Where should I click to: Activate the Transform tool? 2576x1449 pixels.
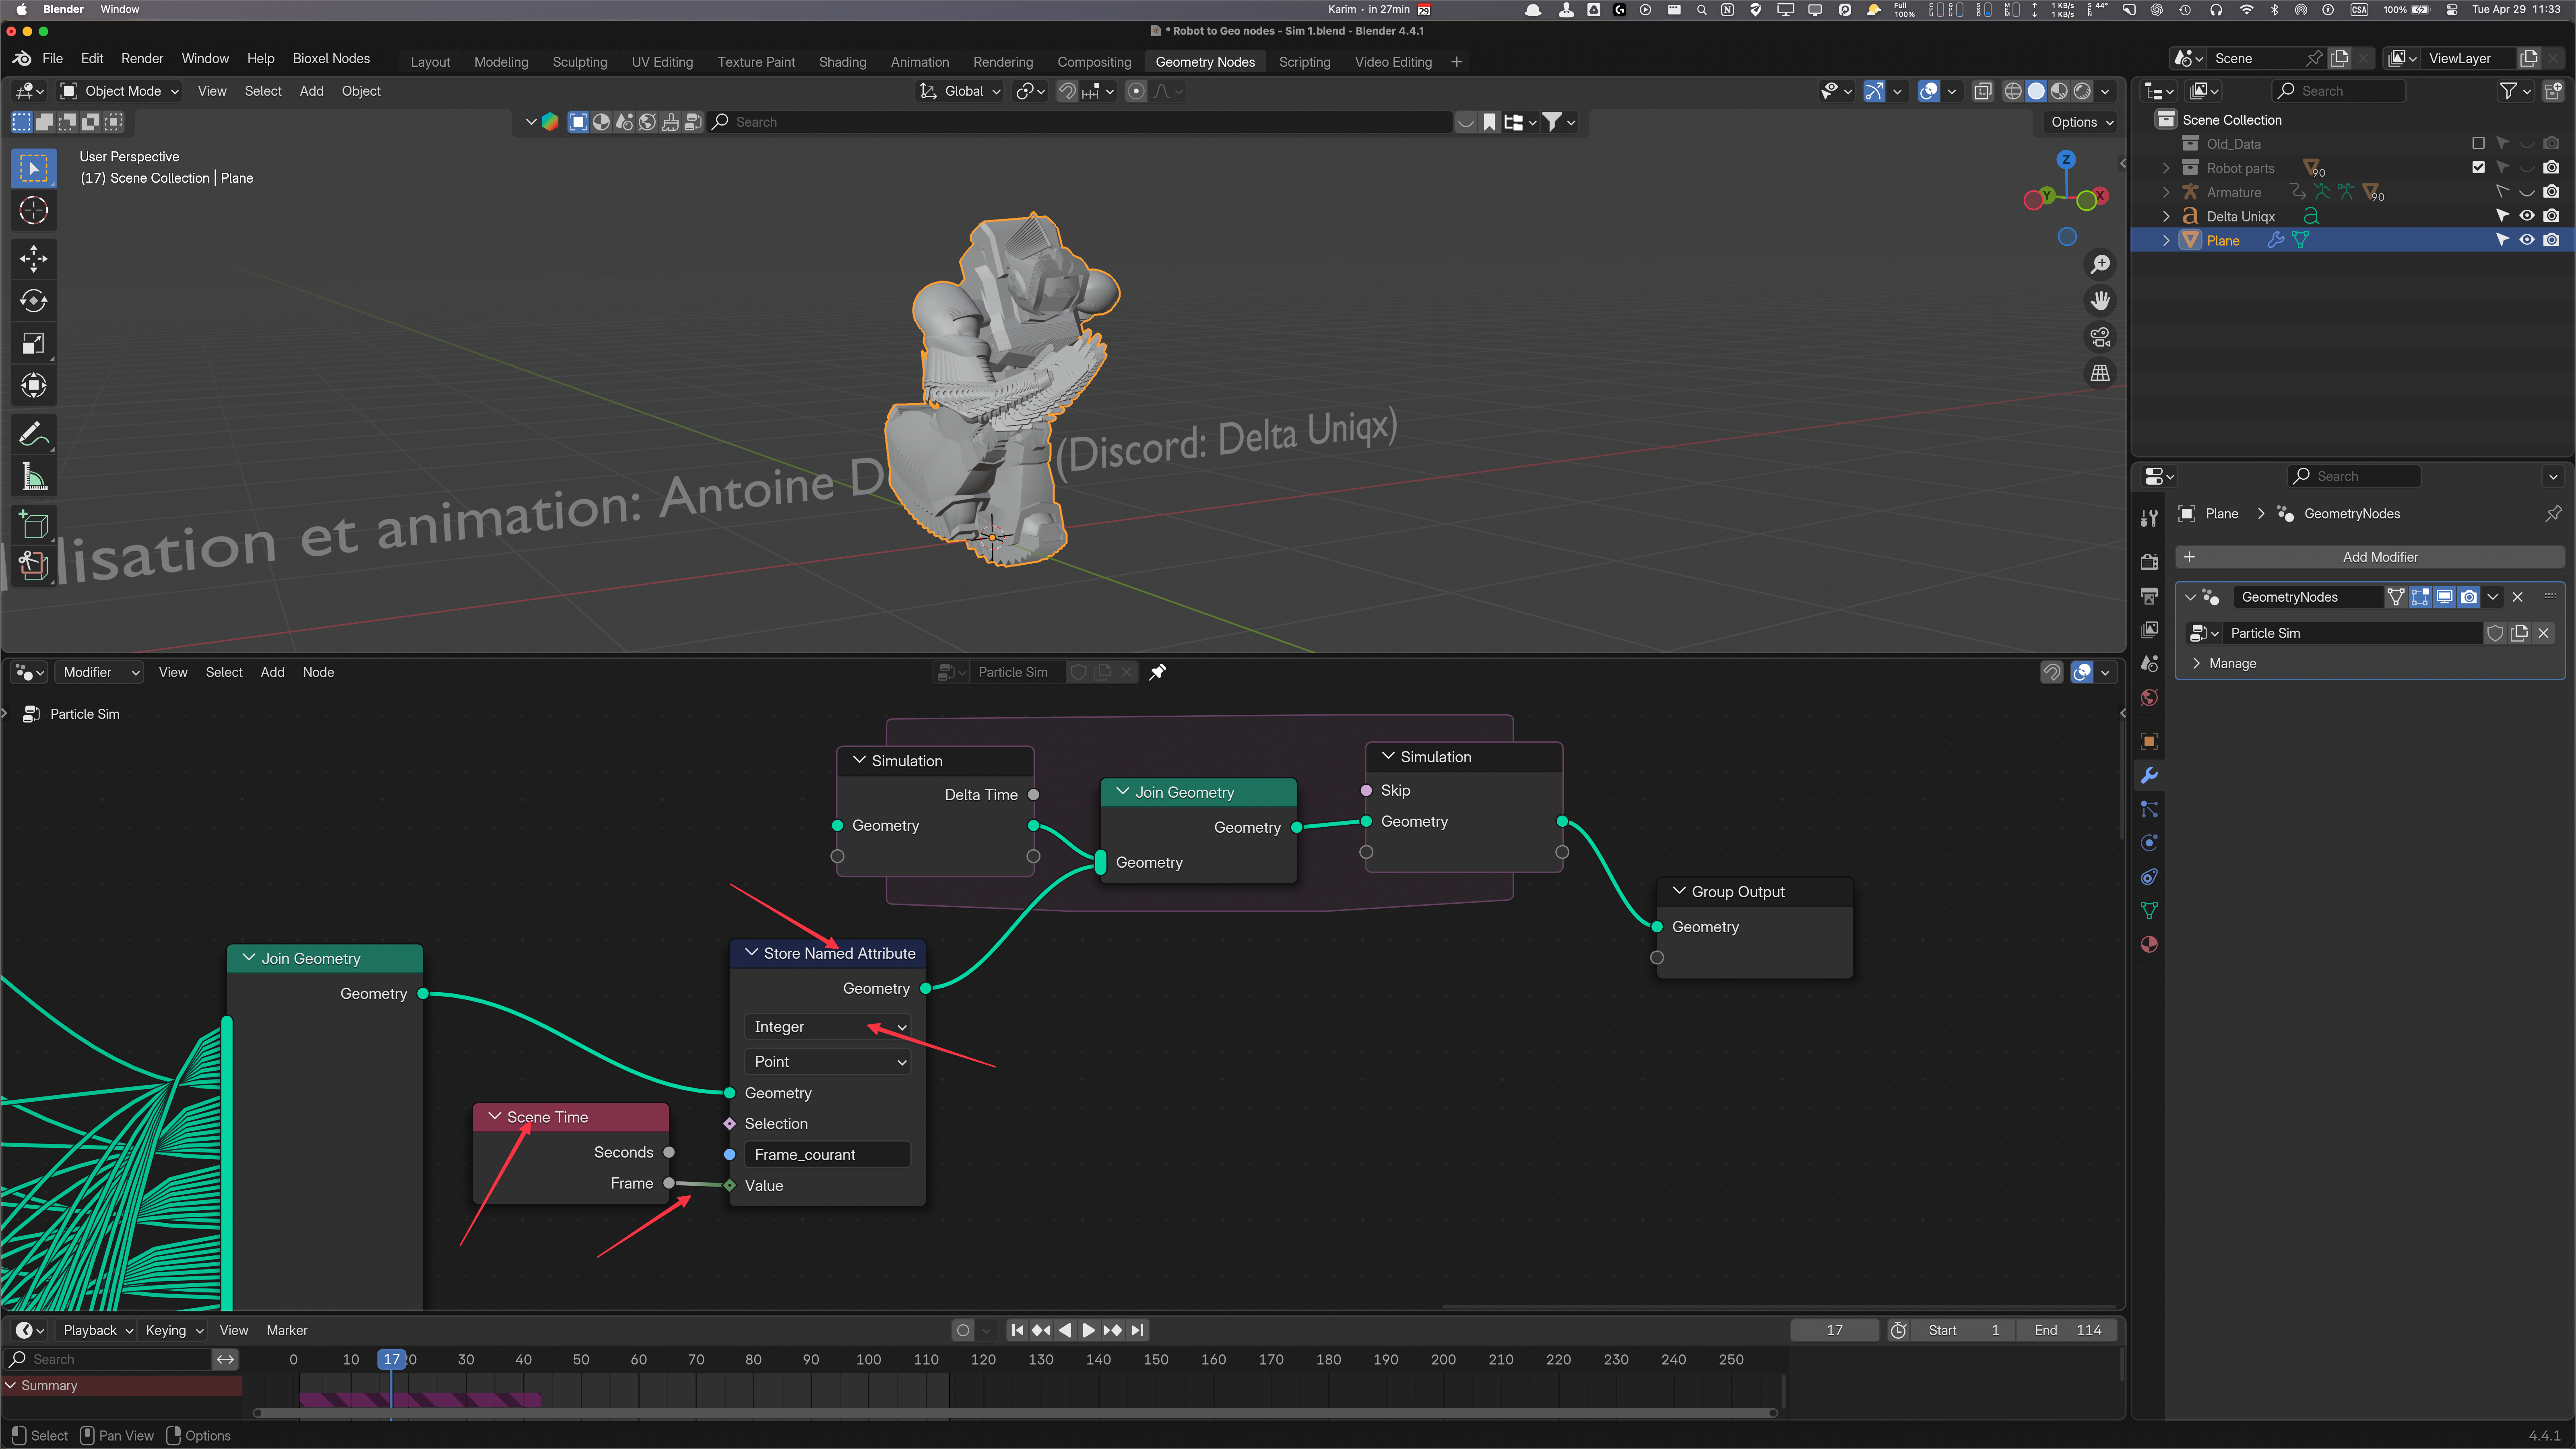(x=33, y=386)
